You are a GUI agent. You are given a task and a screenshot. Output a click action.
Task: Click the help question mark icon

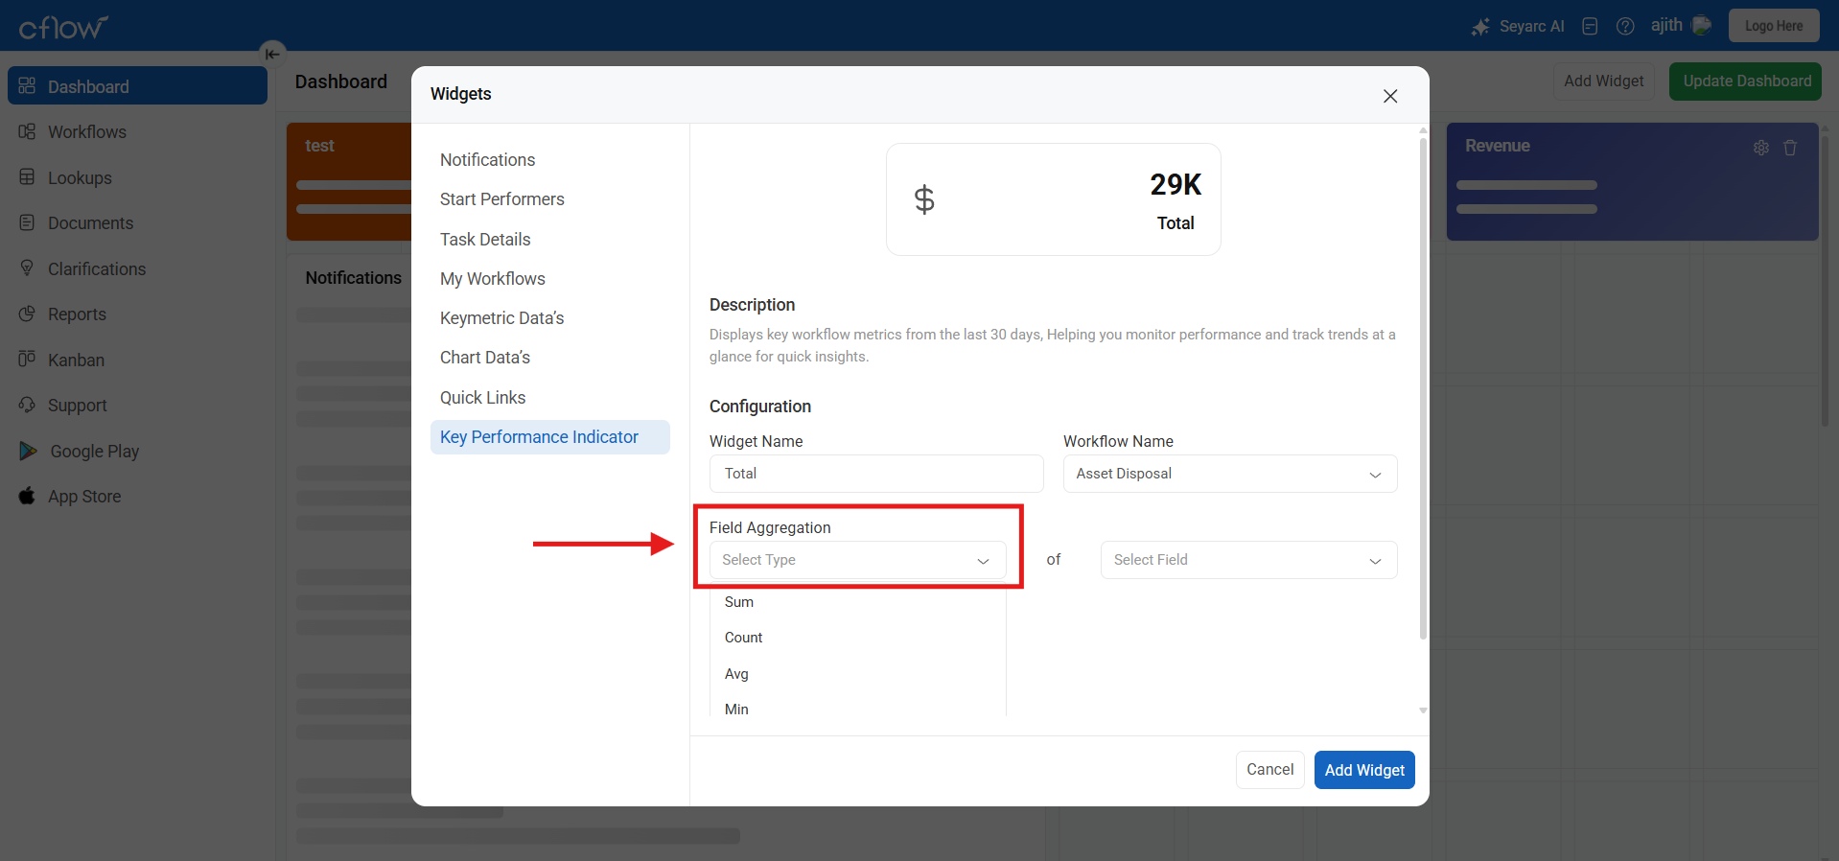[1625, 27]
